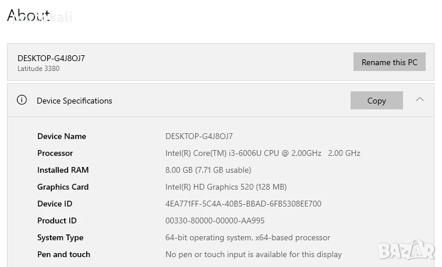This screenshot has width=442, height=267.
Task: Select the 8.00 GB installed RAM value
Action: tap(208, 170)
